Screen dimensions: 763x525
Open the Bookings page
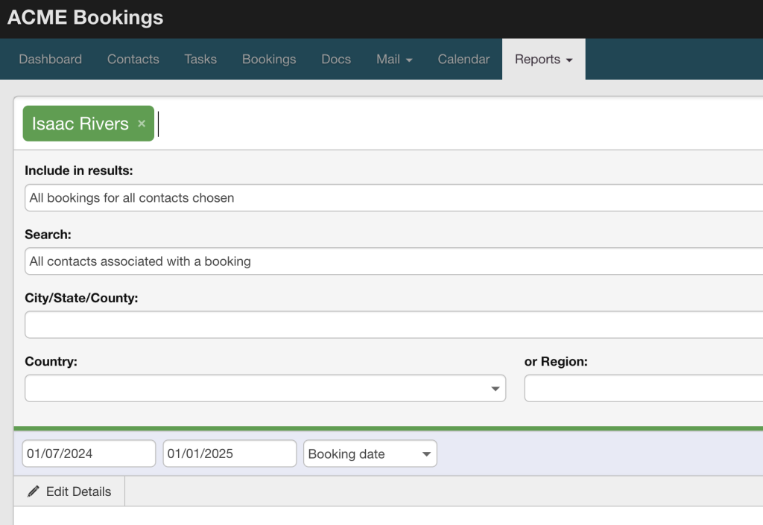[269, 59]
